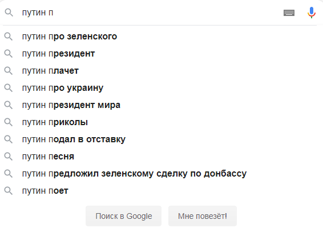The height and width of the screenshot is (228, 323).
Task: Click the 'Поиск в Google' button
Action: (124, 216)
